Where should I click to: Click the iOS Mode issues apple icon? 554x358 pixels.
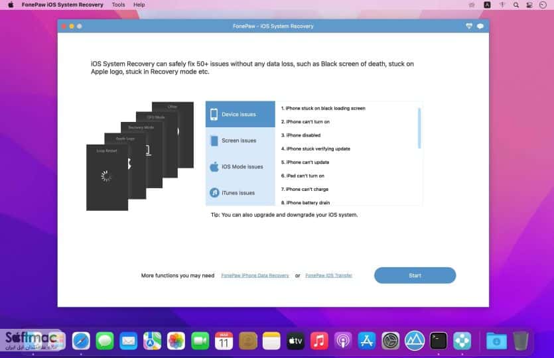[214, 166]
